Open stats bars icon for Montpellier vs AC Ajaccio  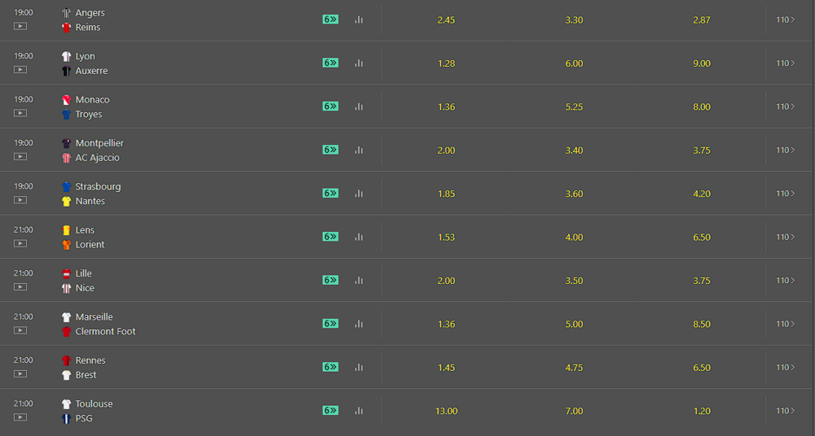(x=359, y=150)
